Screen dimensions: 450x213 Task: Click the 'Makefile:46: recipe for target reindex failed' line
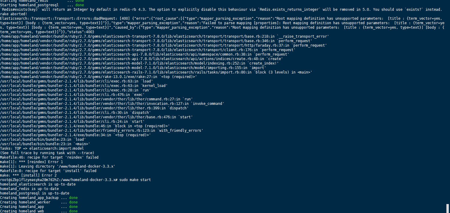click(x=49, y=157)
